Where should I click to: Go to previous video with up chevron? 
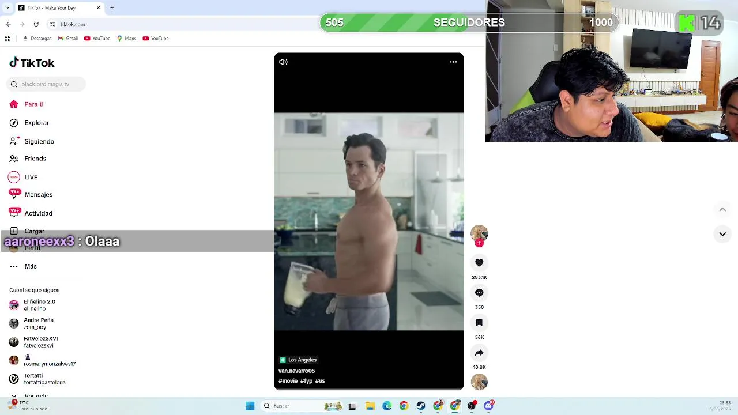pos(722,209)
